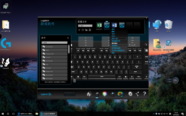Select the Decelerate command
This screenshot has width=186, height=116.
pos(54,61)
